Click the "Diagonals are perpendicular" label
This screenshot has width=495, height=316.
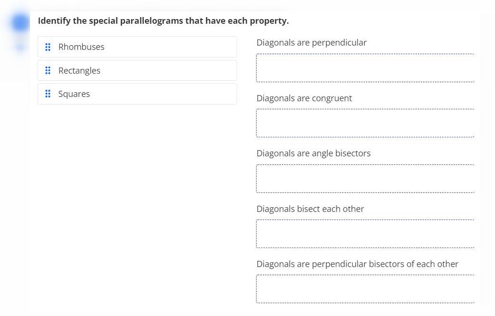(311, 43)
